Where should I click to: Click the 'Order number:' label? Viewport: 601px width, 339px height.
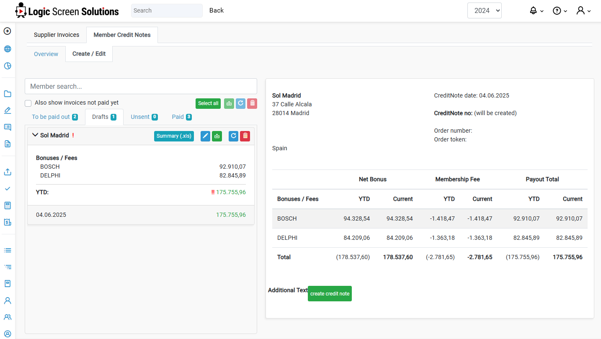tap(453, 131)
